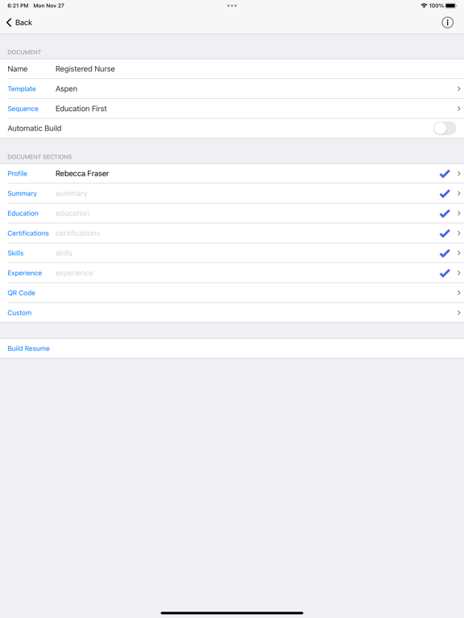Image resolution: width=464 pixels, height=618 pixels.
Task: Edit the Registered Nurse name field
Action: (x=85, y=69)
